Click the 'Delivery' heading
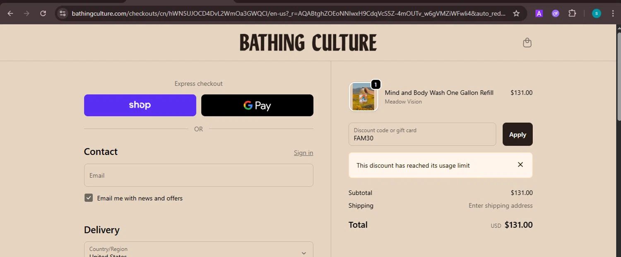Image resolution: width=621 pixels, height=257 pixels. (102, 230)
